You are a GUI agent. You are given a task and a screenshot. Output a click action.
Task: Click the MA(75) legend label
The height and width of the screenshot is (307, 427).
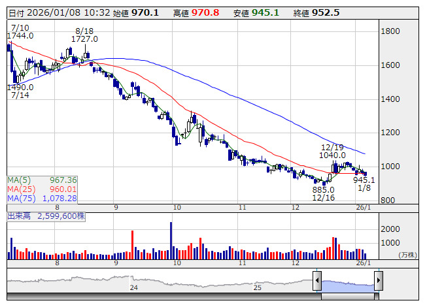(20, 198)
